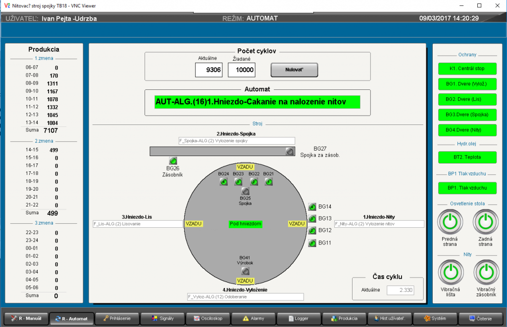Click the BG11 sensor indicator
507x327 pixels.
(312, 243)
